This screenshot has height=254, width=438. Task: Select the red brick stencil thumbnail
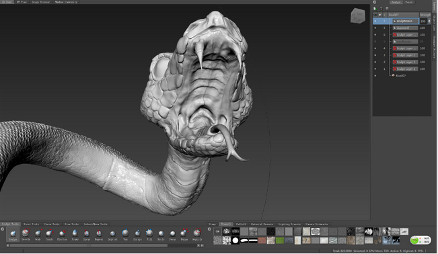pos(262,241)
